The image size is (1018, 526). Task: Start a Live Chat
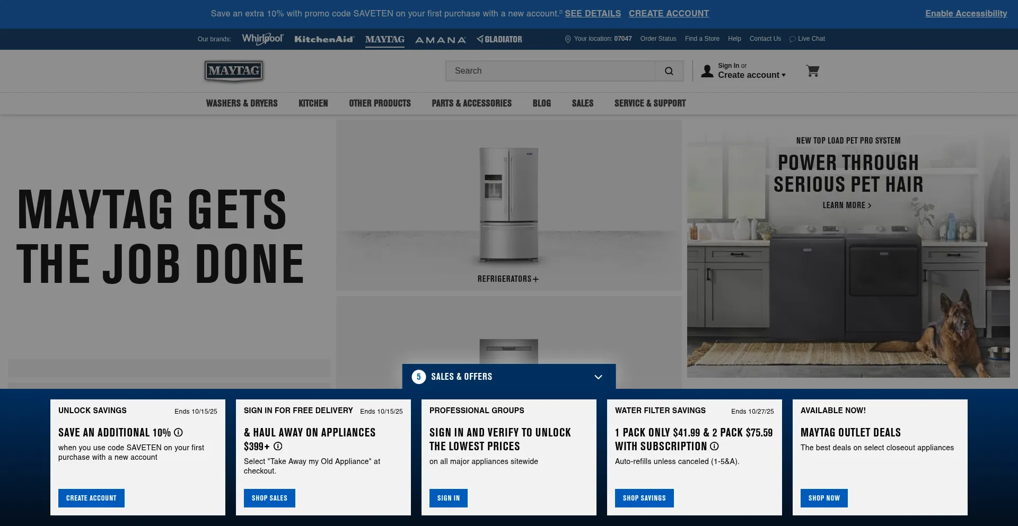(808, 39)
